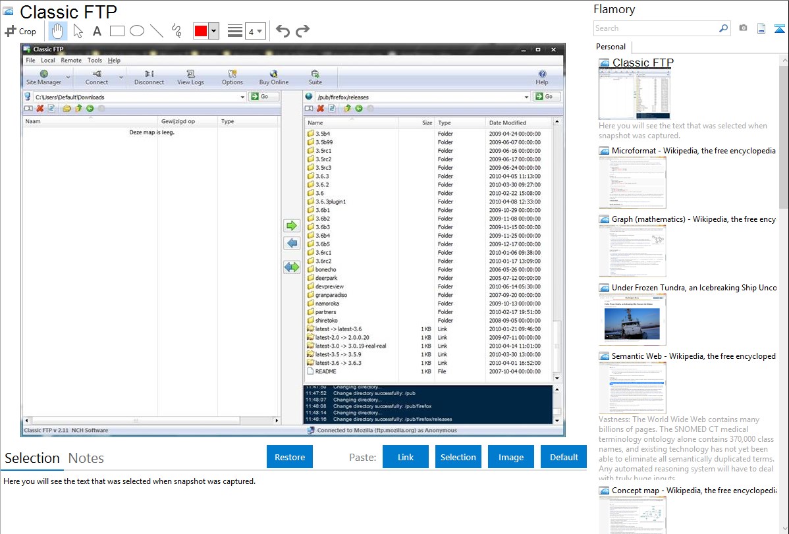Screen dimensions: 789x534
Task: Choose the arrow pointer tool
Action: (78, 31)
